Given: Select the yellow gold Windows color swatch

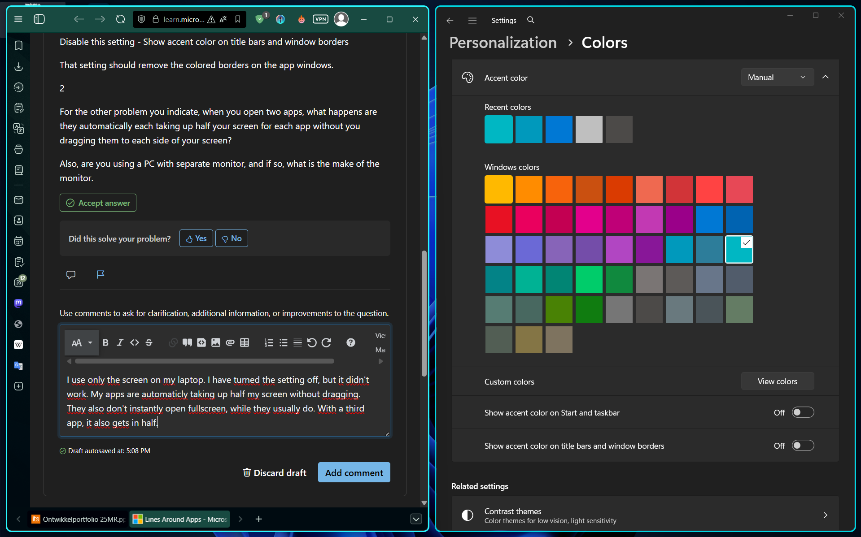Looking at the screenshot, I should [x=498, y=189].
